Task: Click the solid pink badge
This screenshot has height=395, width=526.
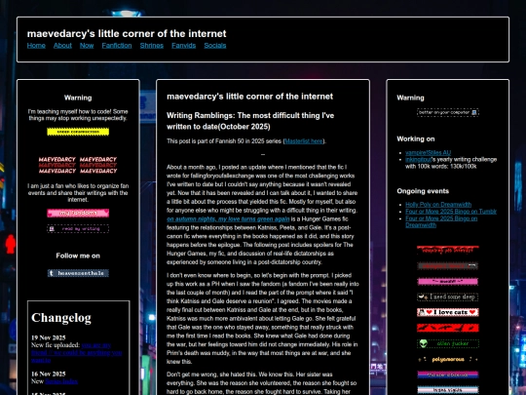Action: tap(448, 282)
